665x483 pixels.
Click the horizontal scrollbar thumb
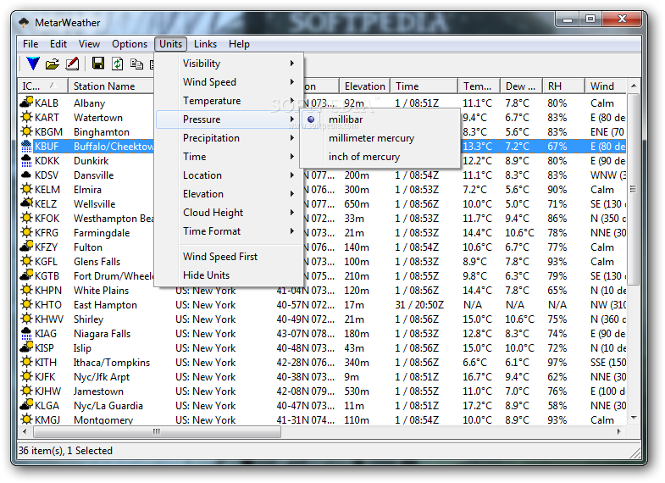coord(157,431)
